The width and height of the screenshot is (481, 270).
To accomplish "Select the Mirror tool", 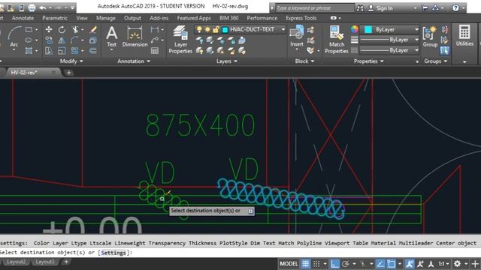I will pyautogui.click(x=62, y=40).
